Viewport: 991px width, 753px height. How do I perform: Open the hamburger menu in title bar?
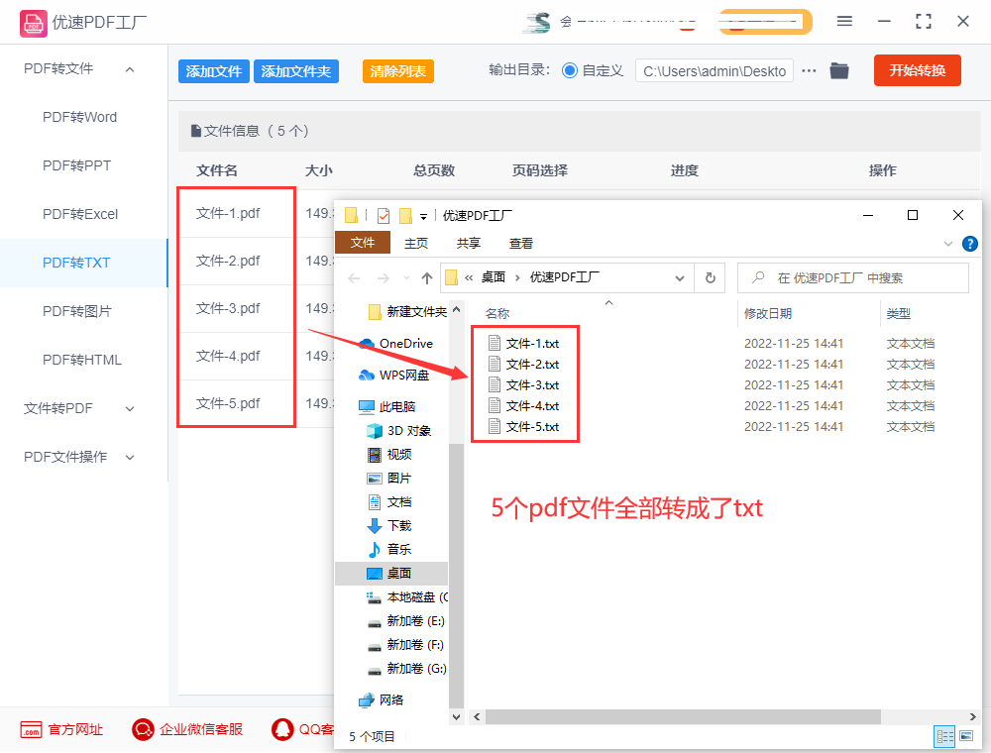point(844,22)
